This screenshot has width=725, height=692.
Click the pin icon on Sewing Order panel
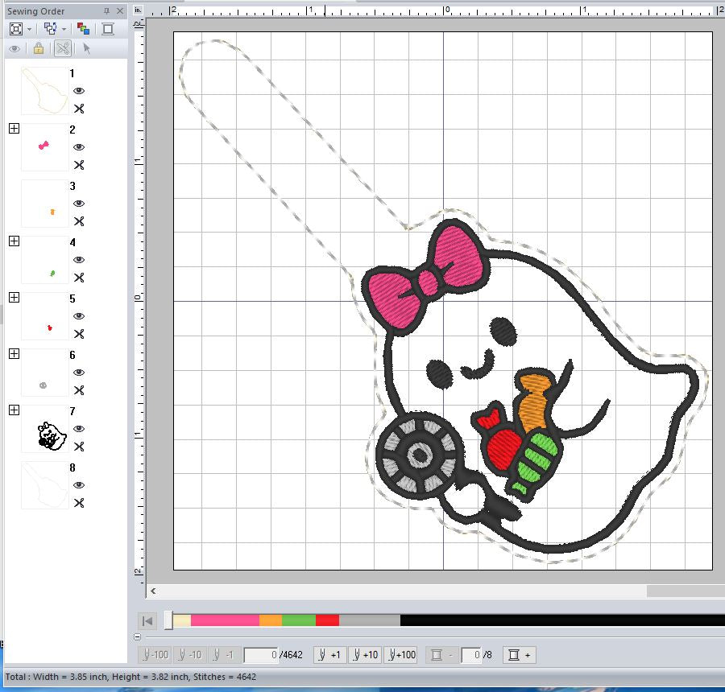pos(106,11)
